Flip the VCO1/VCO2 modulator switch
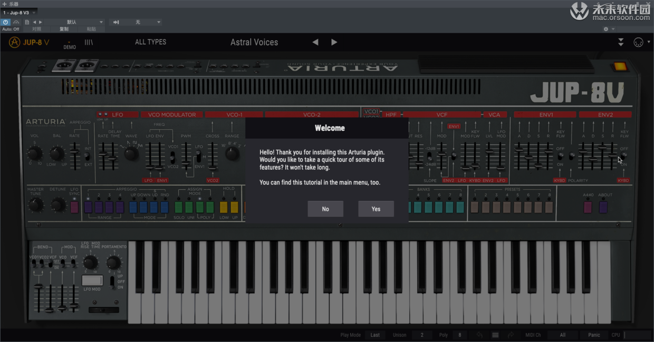 click(x=172, y=157)
